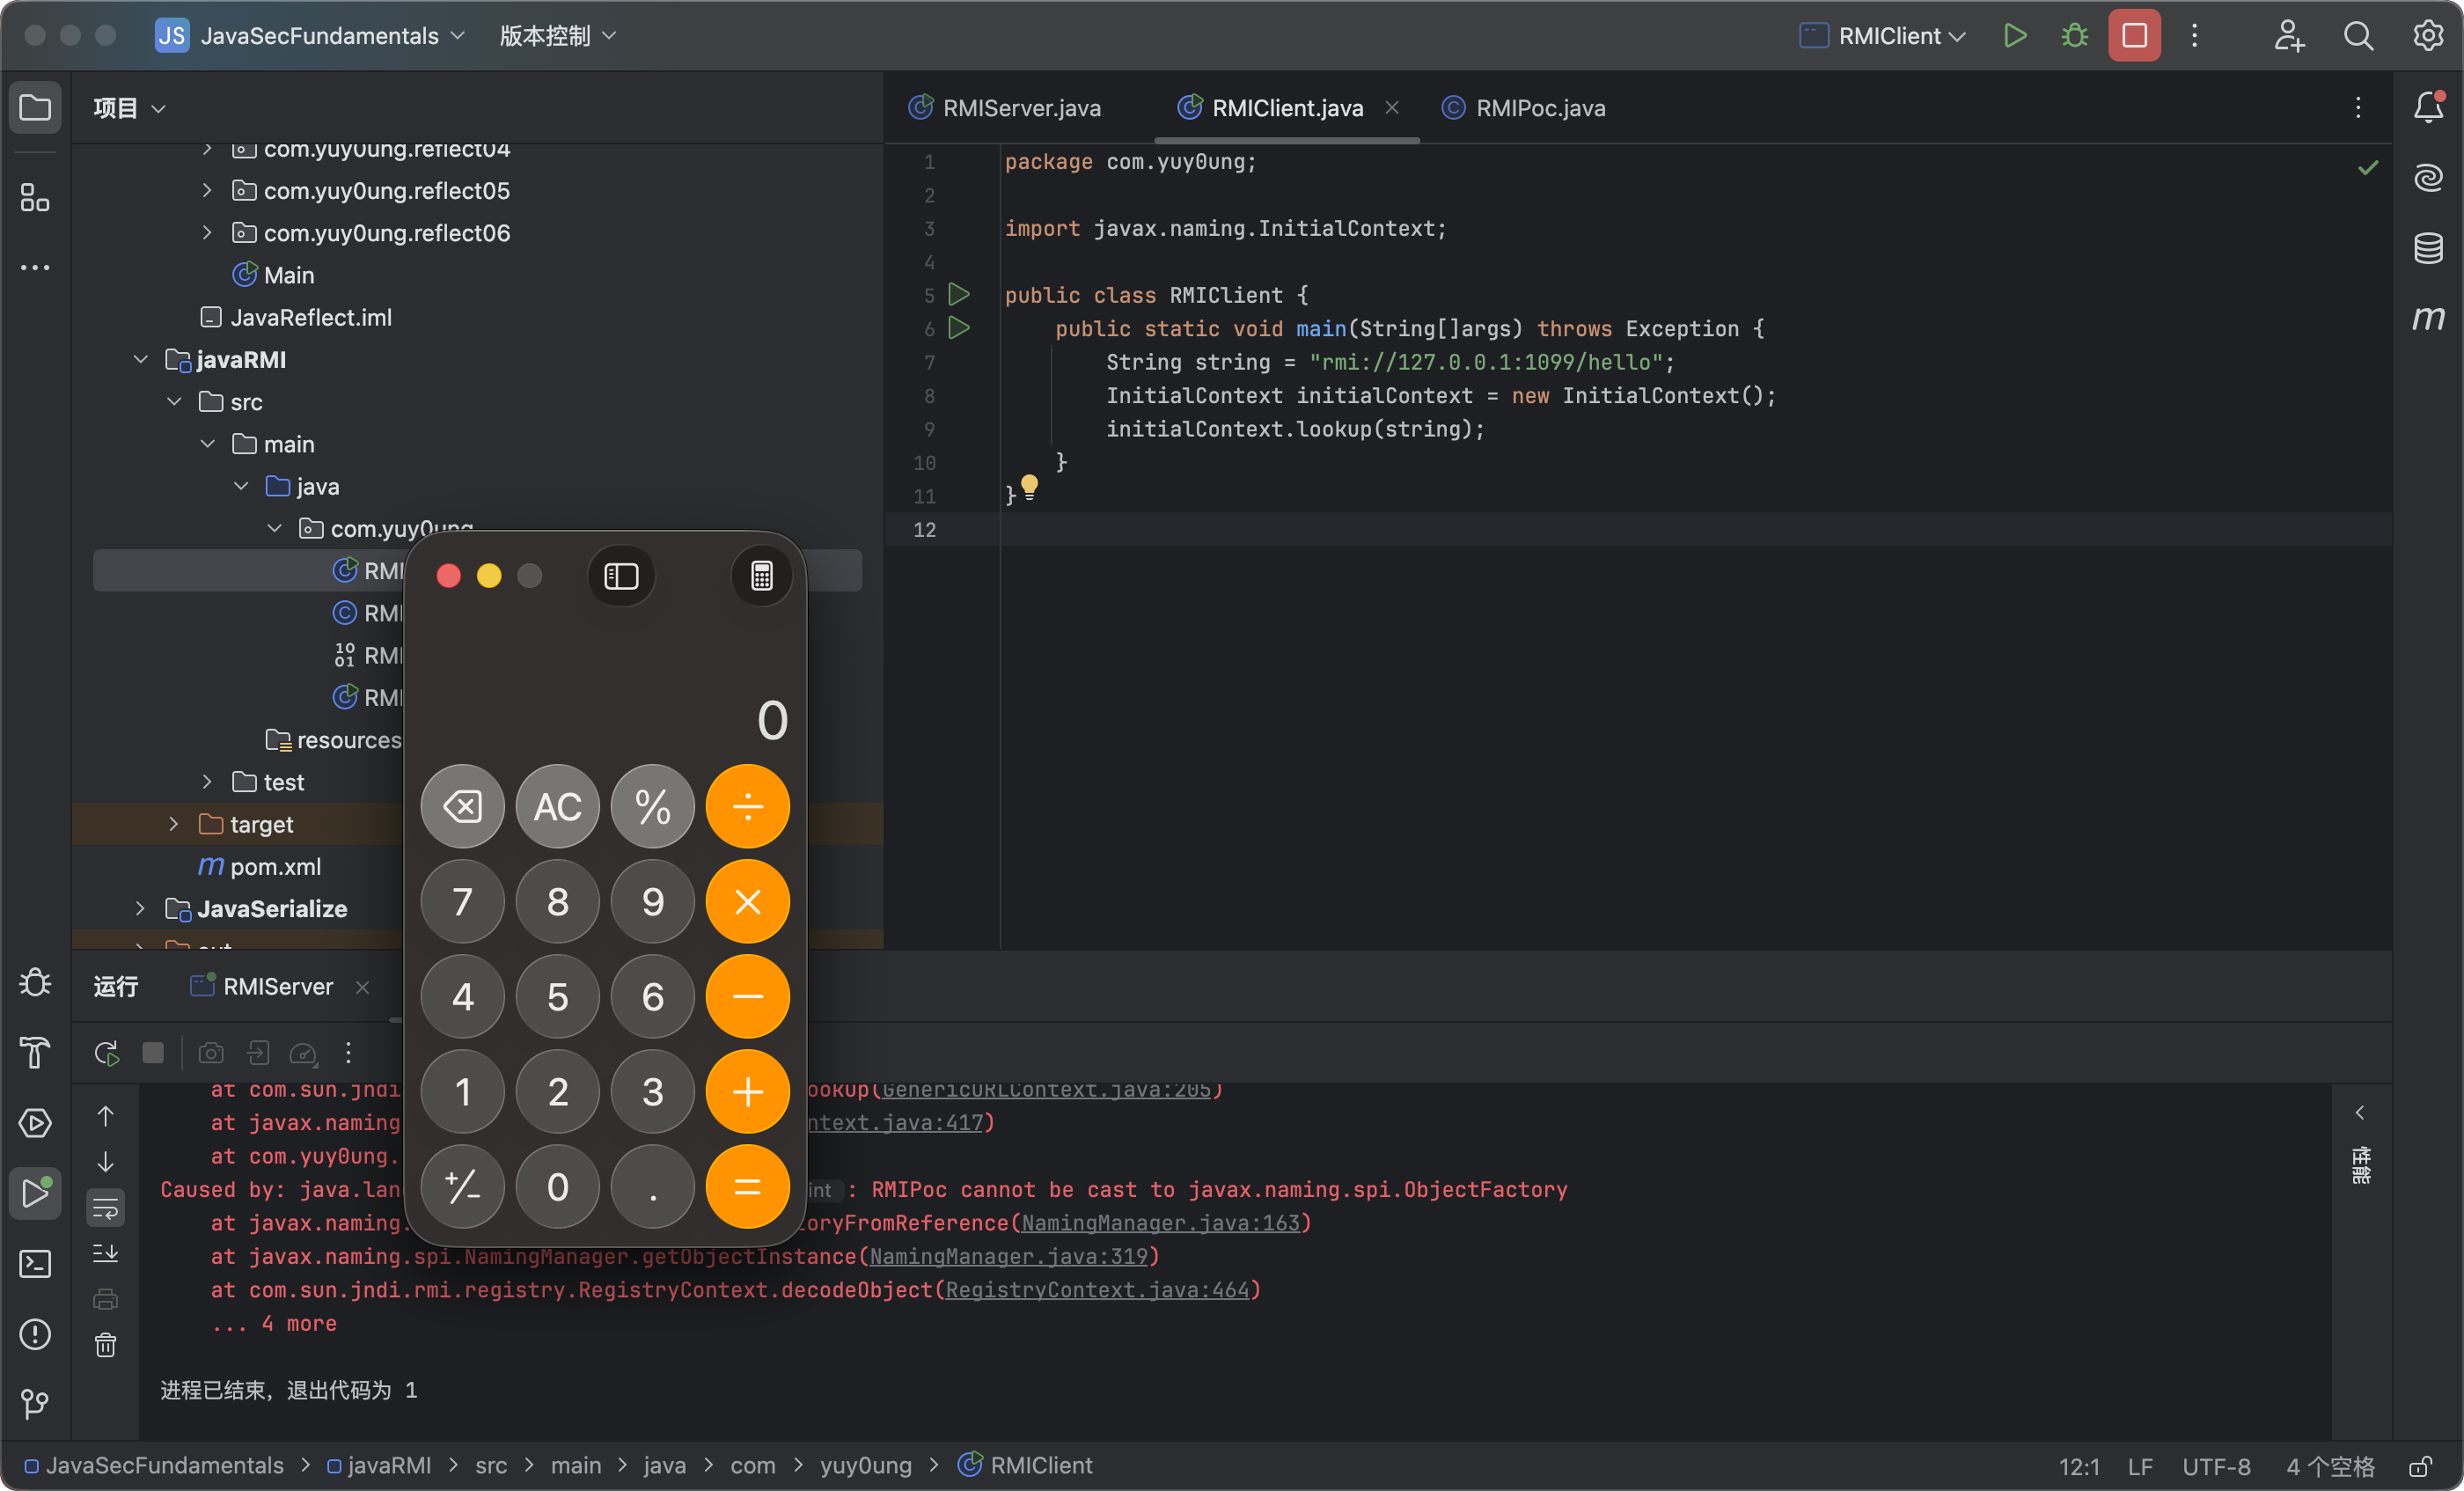The height and width of the screenshot is (1491, 2464).
Task: Open the Git branches tool icon
Action: (x=35, y=1404)
